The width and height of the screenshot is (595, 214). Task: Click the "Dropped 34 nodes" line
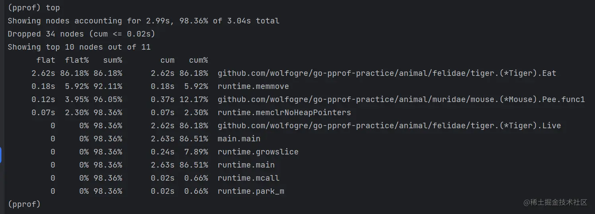coord(81,34)
